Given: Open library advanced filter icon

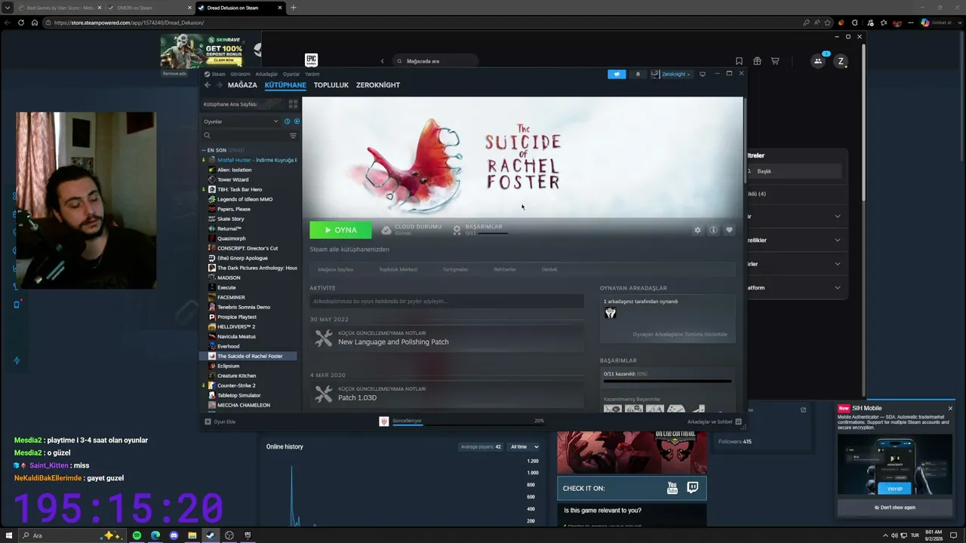Looking at the screenshot, I should click(x=294, y=136).
